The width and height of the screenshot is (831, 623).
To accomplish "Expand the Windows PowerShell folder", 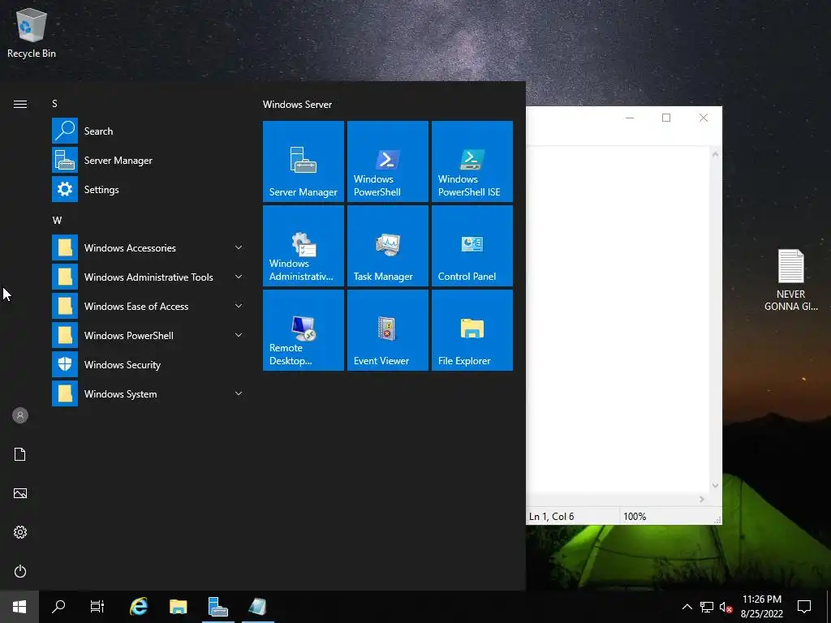I will (148, 335).
